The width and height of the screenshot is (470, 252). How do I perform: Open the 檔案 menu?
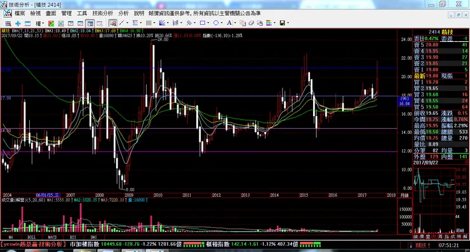[x=20, y=13]
